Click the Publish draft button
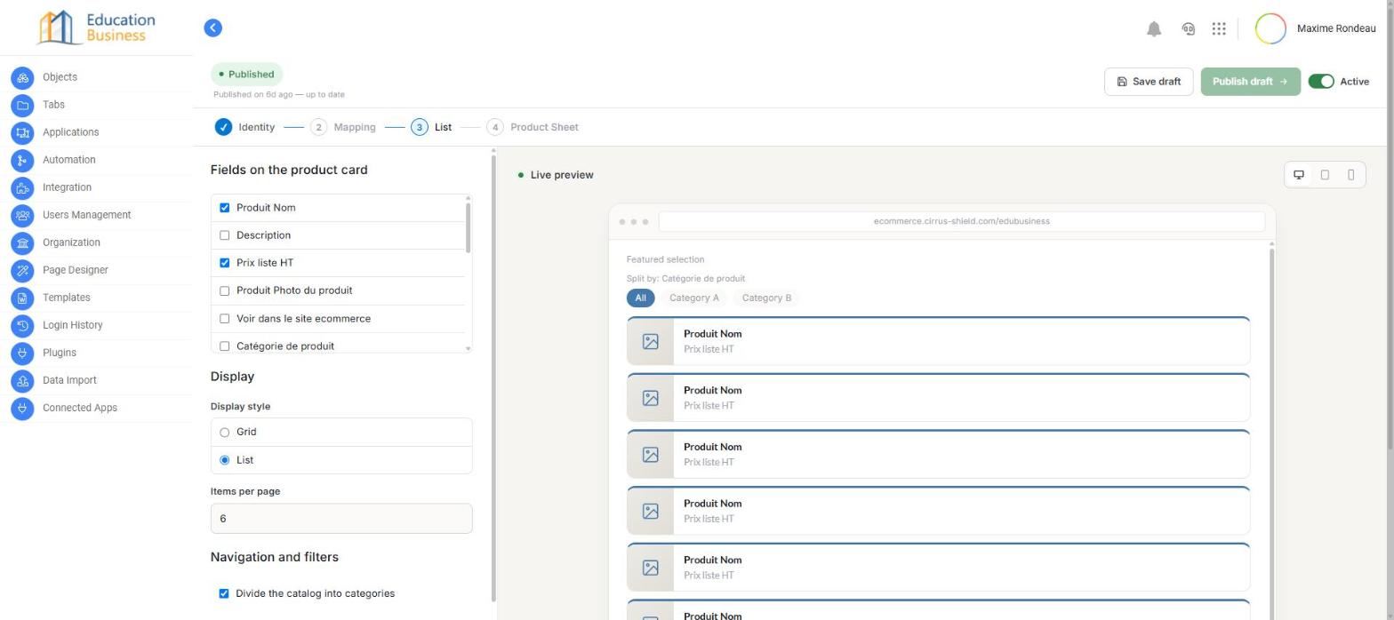 pos(1250,82)
